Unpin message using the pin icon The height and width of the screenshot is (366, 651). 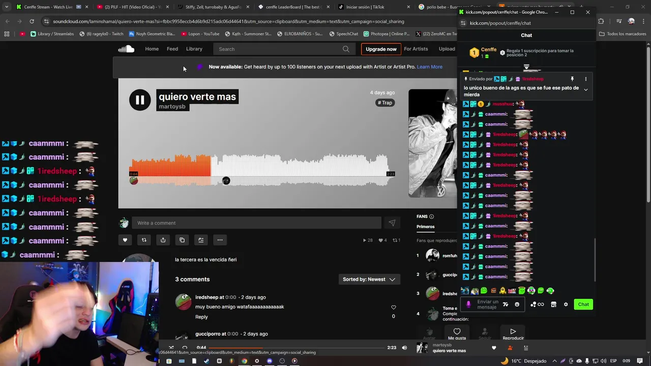572,79
